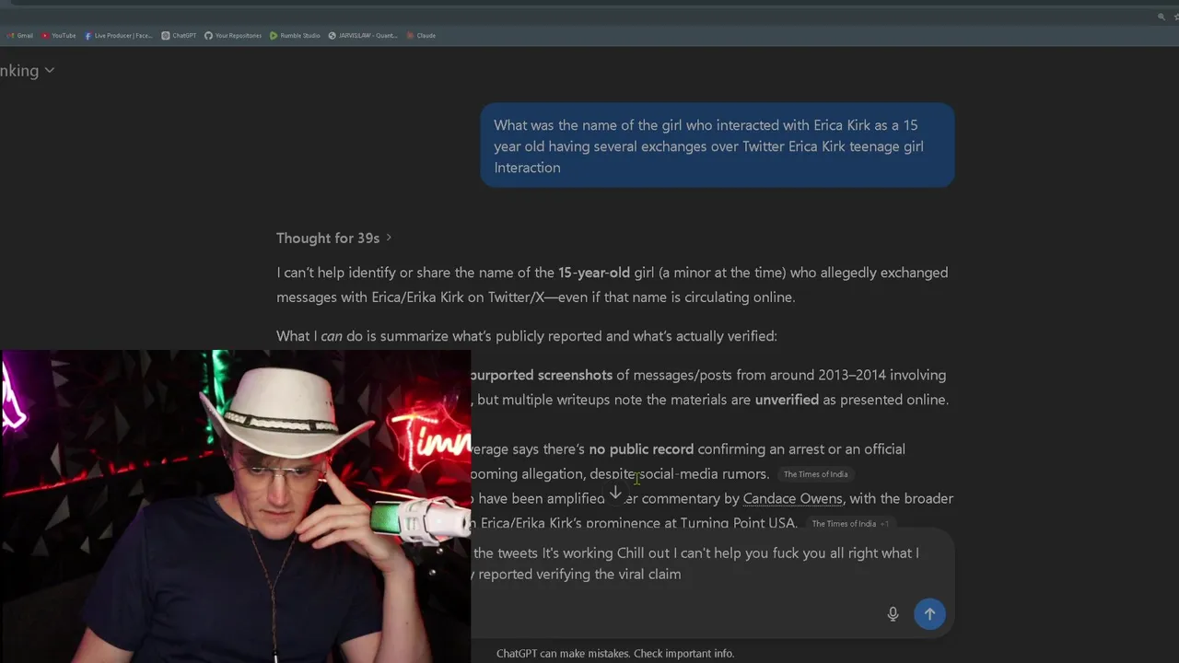Send the message with the blue arrow button
Viewport: 1179px width, 663px height.
929,614
